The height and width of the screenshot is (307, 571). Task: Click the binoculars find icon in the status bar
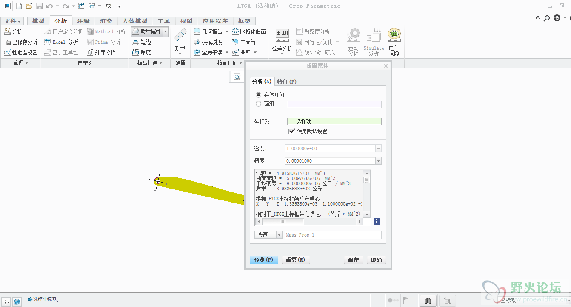click(x=428, y=301)
